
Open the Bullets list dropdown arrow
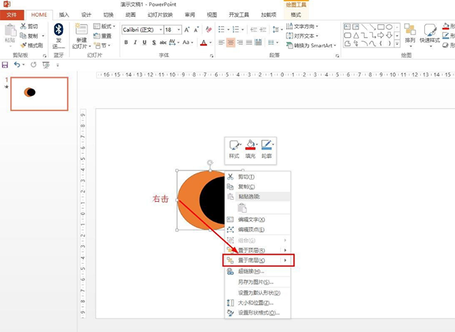tap(229, 29)
